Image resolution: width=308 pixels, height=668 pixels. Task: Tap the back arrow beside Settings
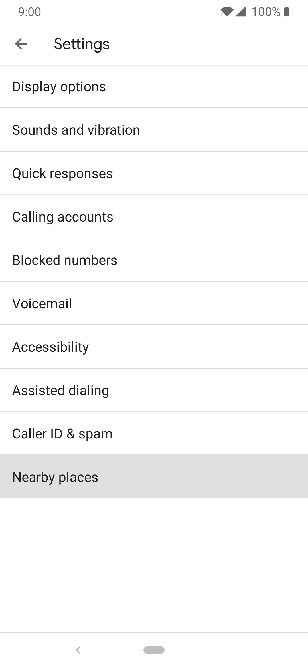tap(21, 44)
